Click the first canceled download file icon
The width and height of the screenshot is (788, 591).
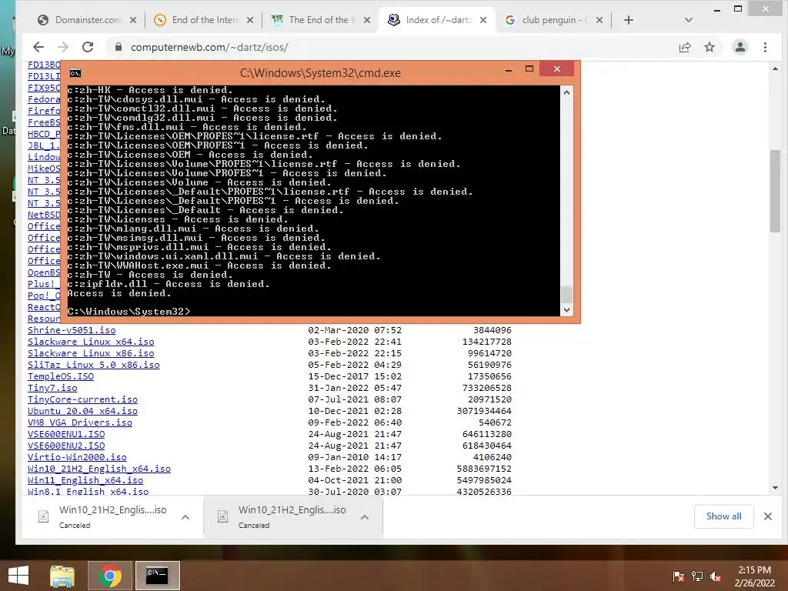click(x=44, y=516)
